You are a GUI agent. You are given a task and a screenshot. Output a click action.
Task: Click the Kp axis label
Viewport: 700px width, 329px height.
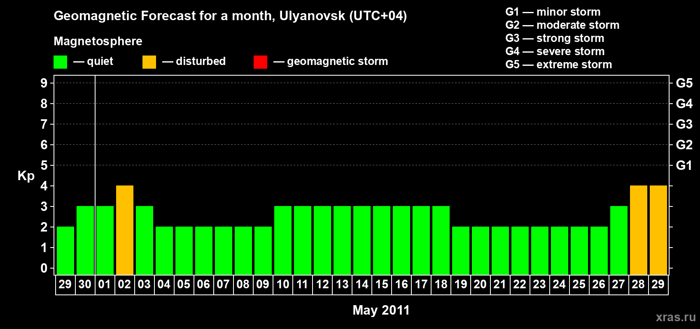[x=26, y=176]
